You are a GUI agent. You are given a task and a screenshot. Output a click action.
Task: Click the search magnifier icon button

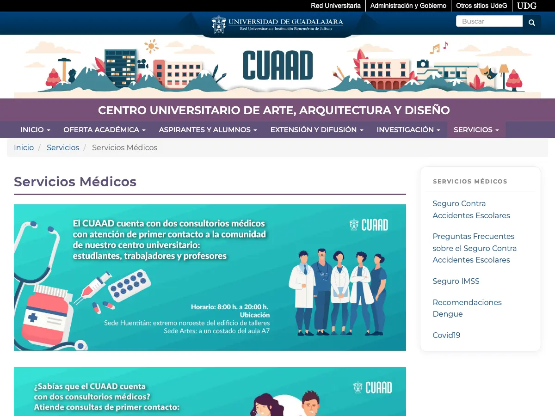click(532, 22)
